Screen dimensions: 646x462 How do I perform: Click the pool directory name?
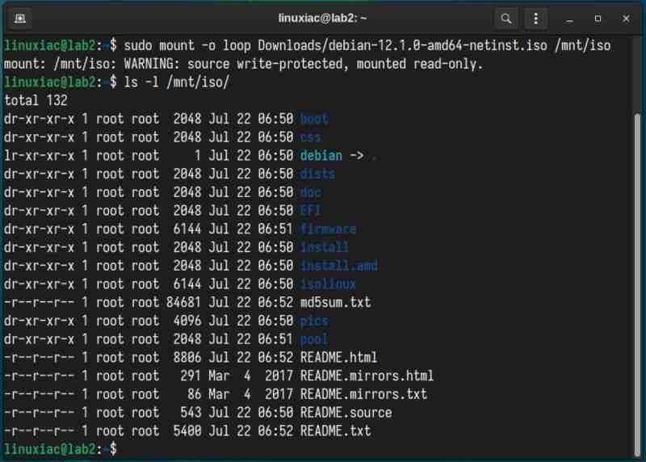pyautogui.click(x=314, y=339)
